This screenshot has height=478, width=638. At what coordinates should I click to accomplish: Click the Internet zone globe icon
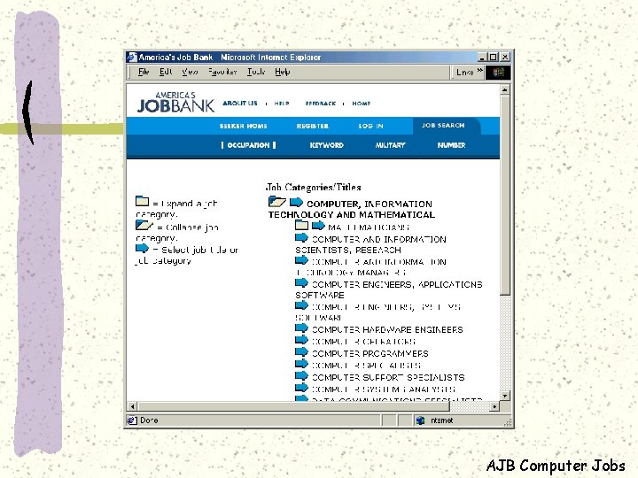(420, 420)
